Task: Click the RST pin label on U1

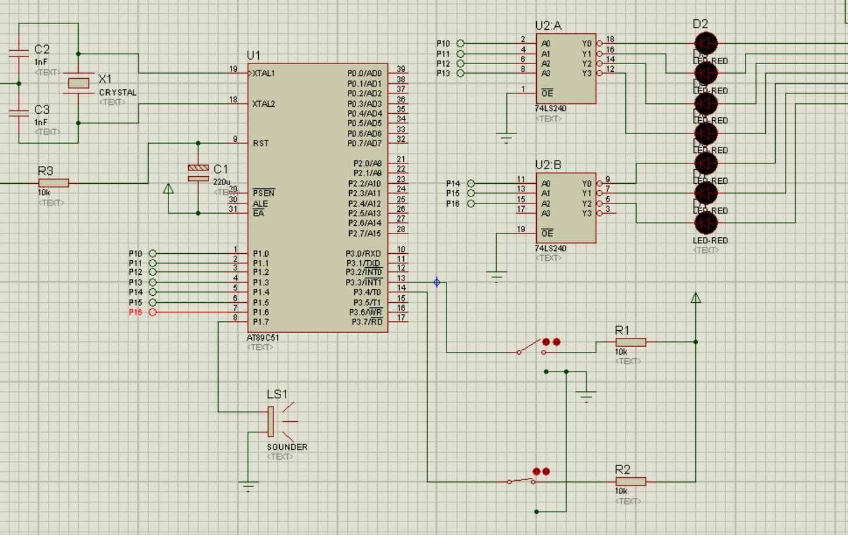Action: [x=261, y=143]
